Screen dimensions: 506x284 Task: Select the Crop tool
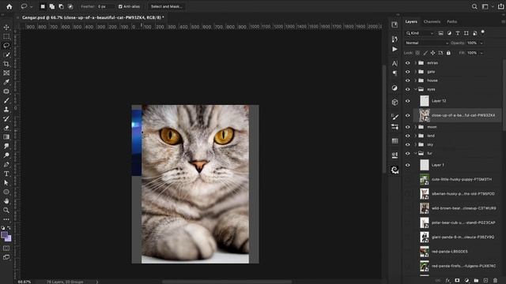[x=6, y=64]
